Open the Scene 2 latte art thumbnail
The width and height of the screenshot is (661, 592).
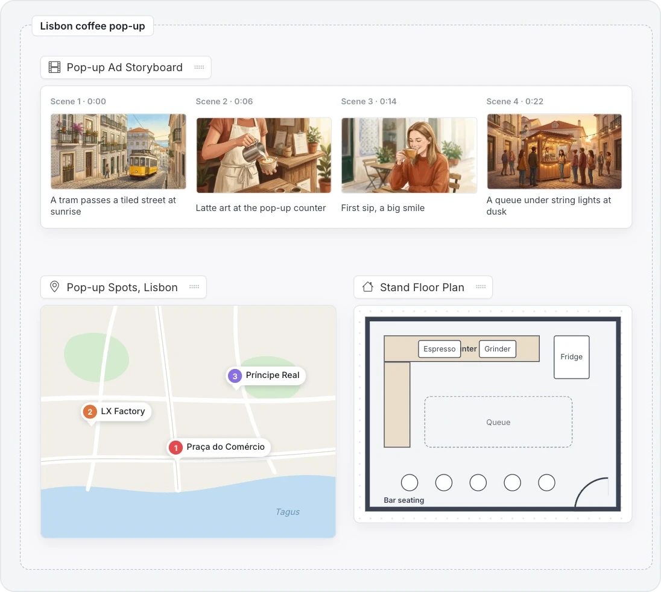264,155
